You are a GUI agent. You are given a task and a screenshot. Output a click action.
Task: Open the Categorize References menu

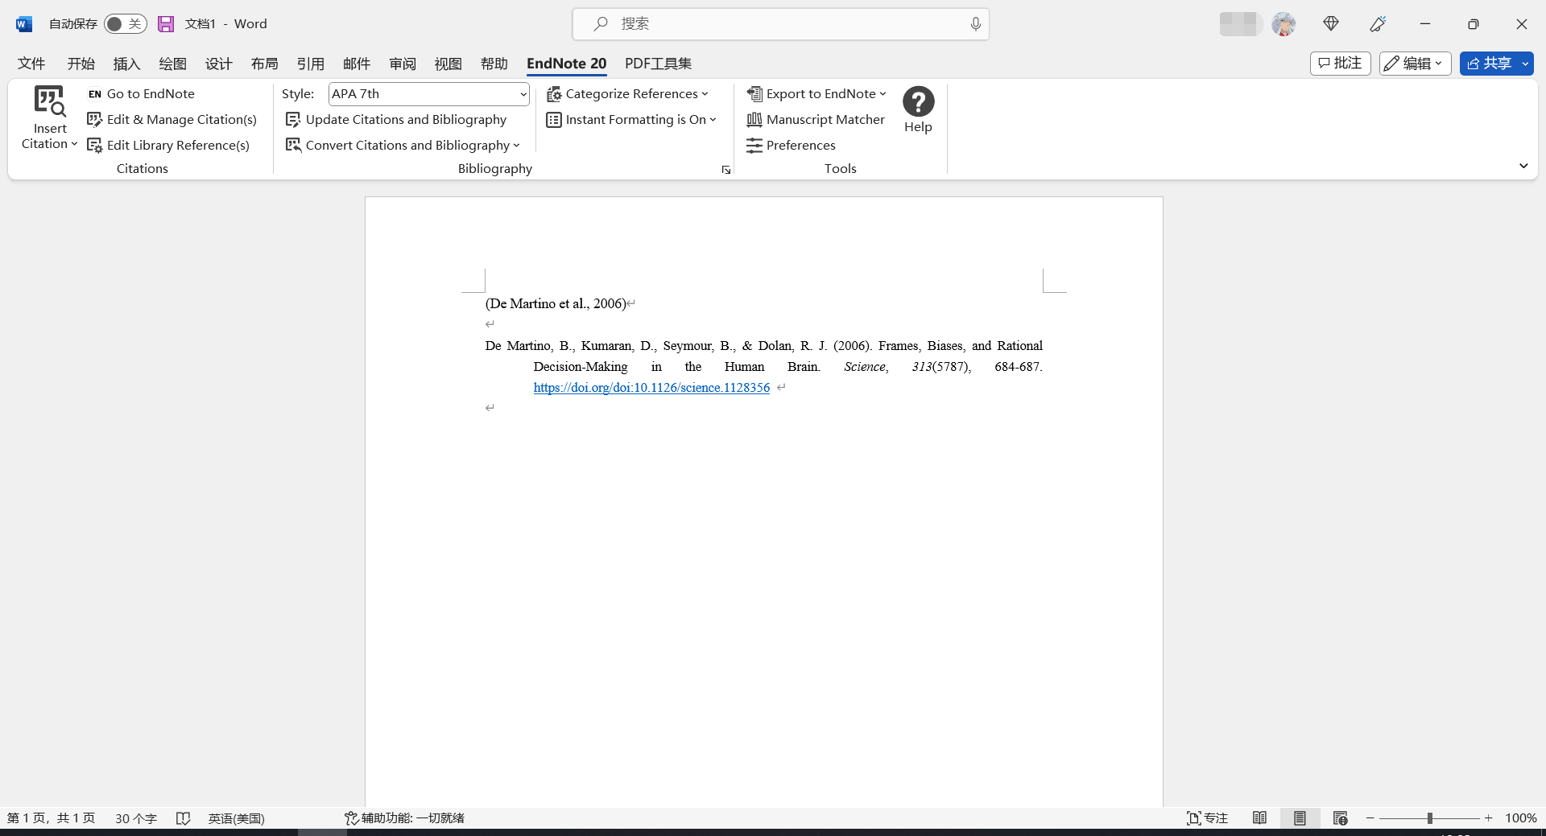pos(627,93)
